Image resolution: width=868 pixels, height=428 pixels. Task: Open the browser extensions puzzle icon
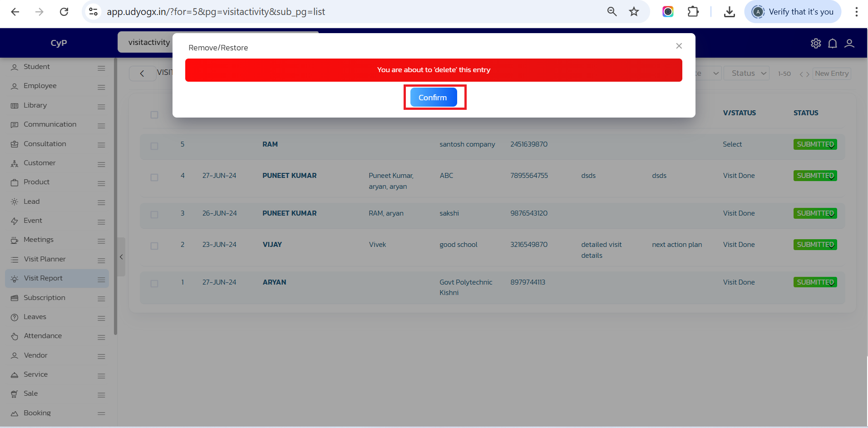pos(693,12)
